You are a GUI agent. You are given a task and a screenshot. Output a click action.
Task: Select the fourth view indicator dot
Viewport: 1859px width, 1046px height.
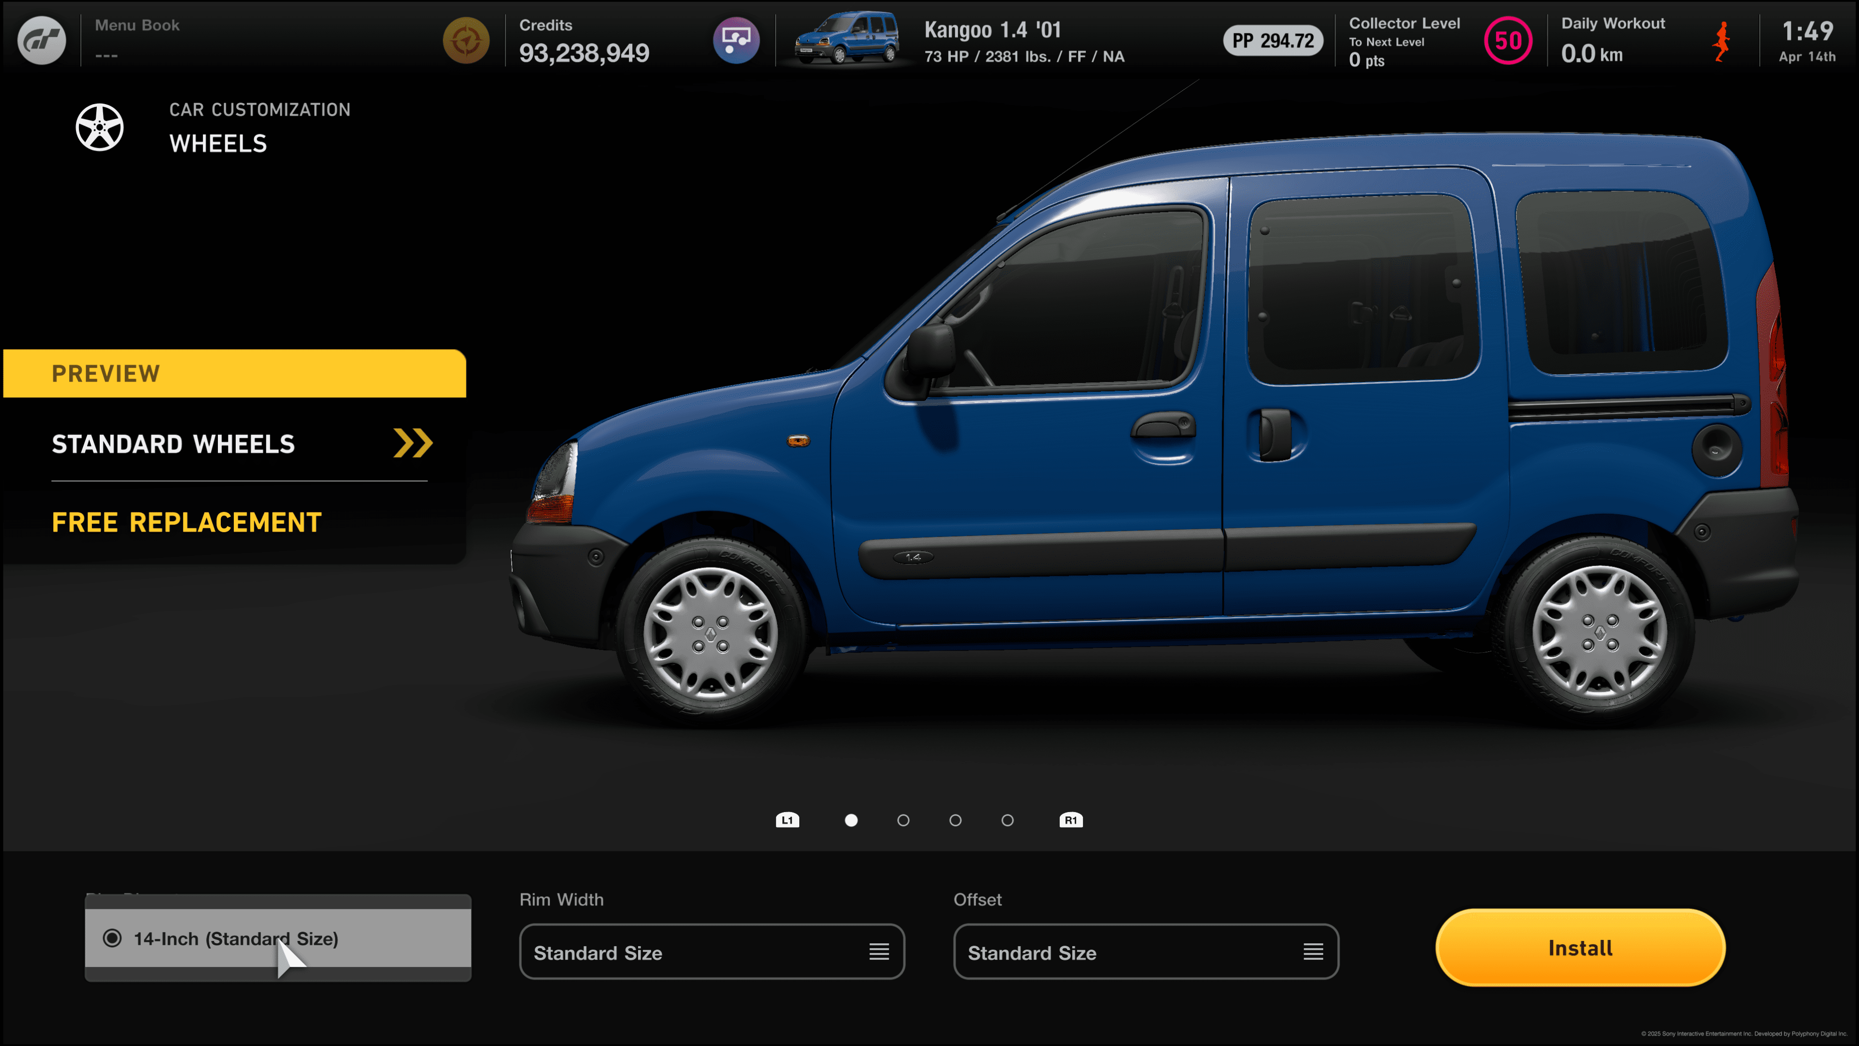tap(1007, 820)
